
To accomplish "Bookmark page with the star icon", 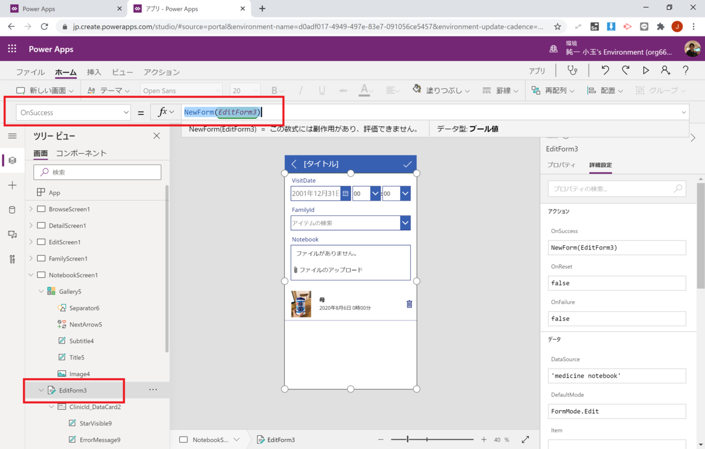I will coord(558,26).
